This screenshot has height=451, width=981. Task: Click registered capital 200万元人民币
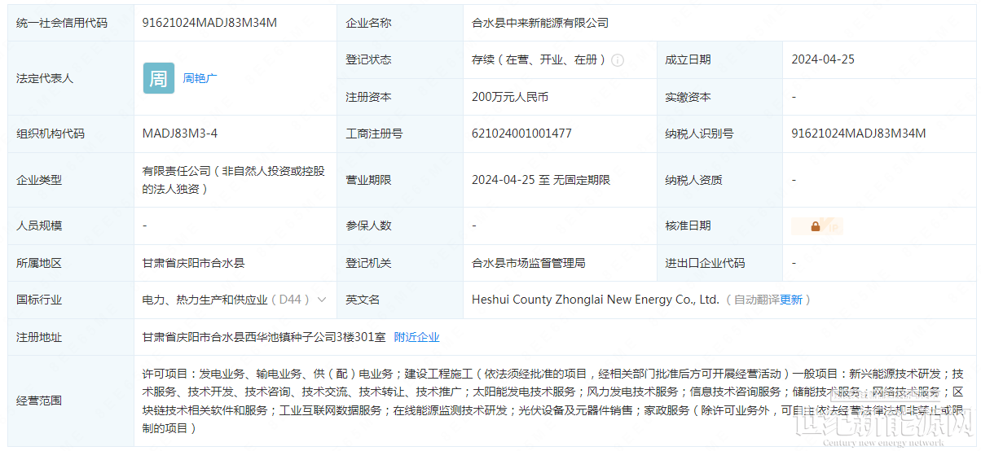click(x=510, y=97)
